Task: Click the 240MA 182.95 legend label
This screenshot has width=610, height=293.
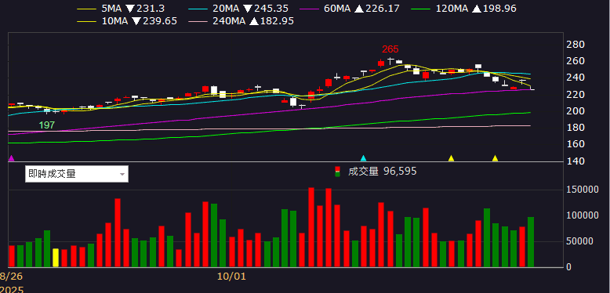Action: [253, 21]
